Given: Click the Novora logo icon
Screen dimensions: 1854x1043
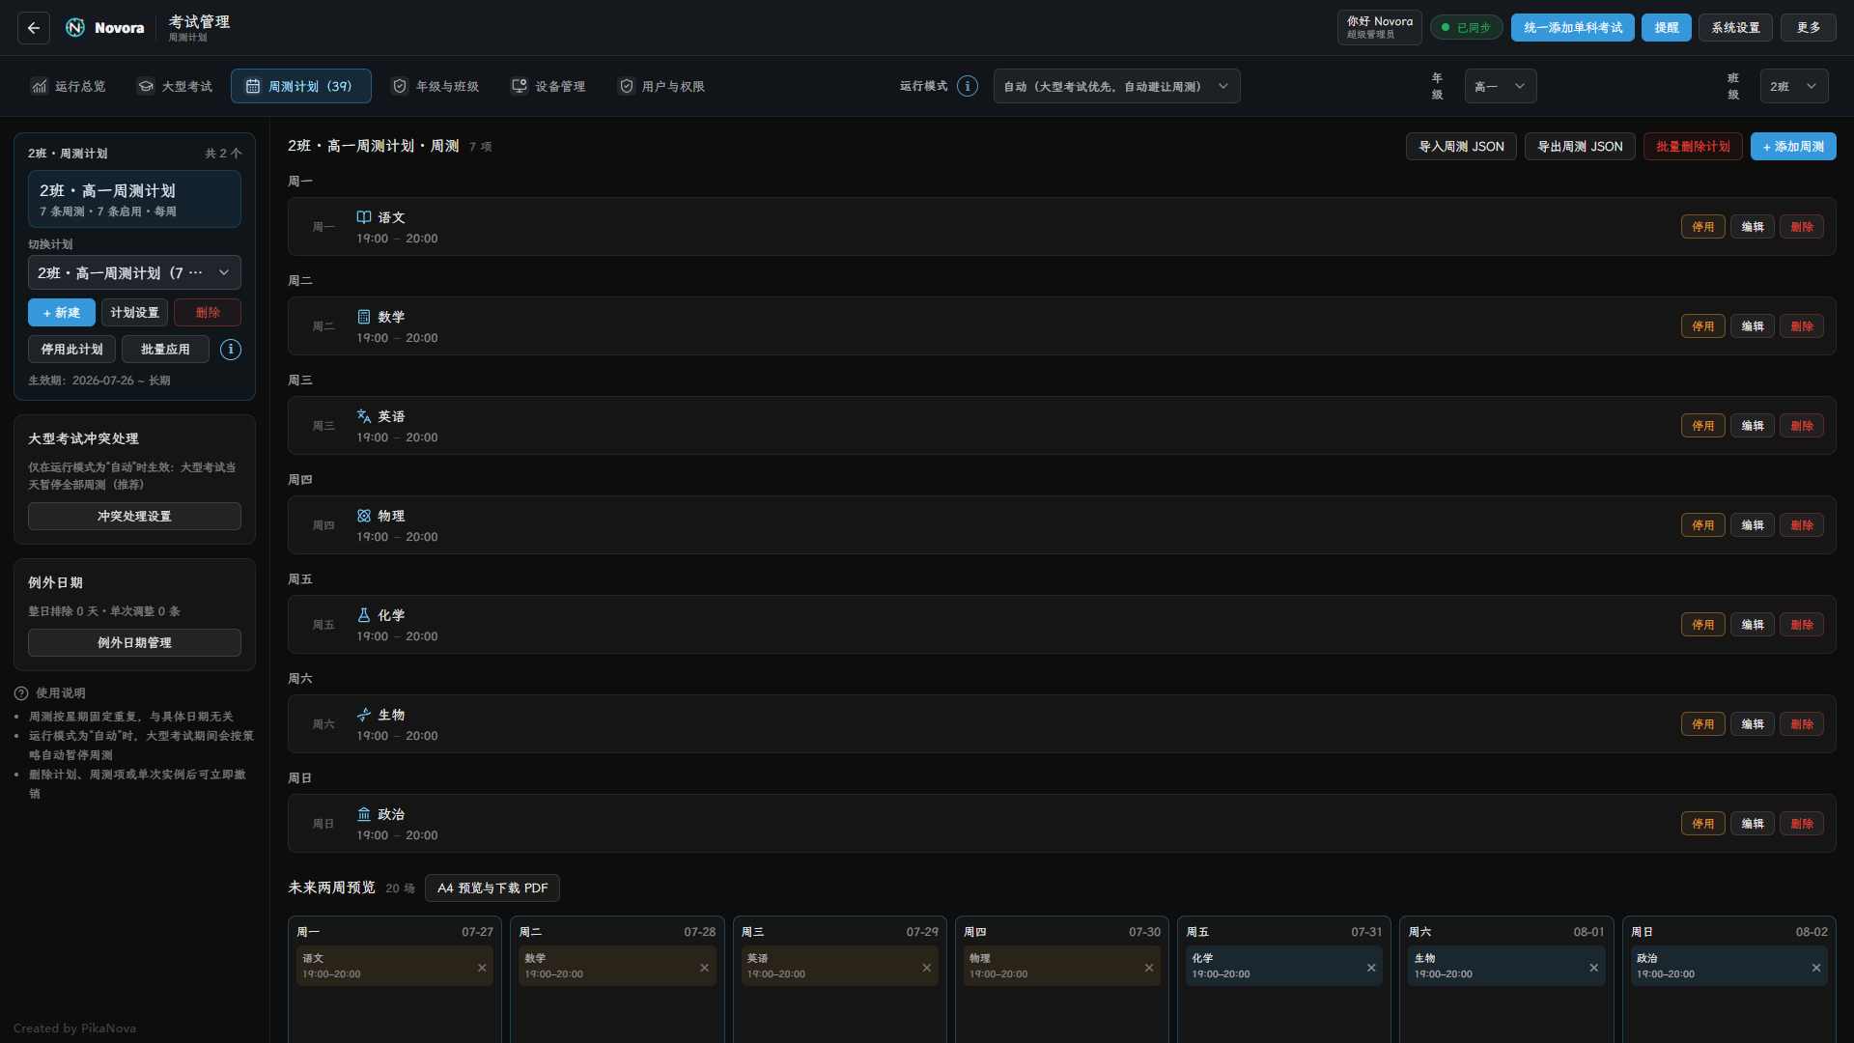Looking at the screenshot, I should pyautogui.click(x=75, y=28).
